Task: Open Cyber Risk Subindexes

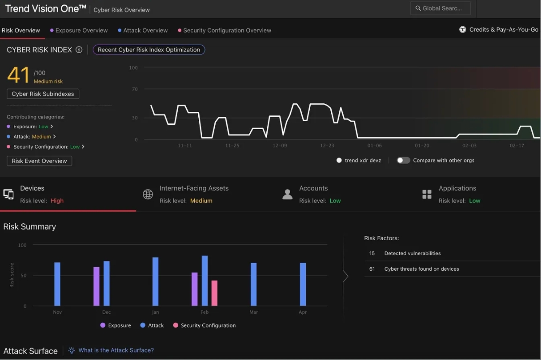Action: [x=43, y=94]
